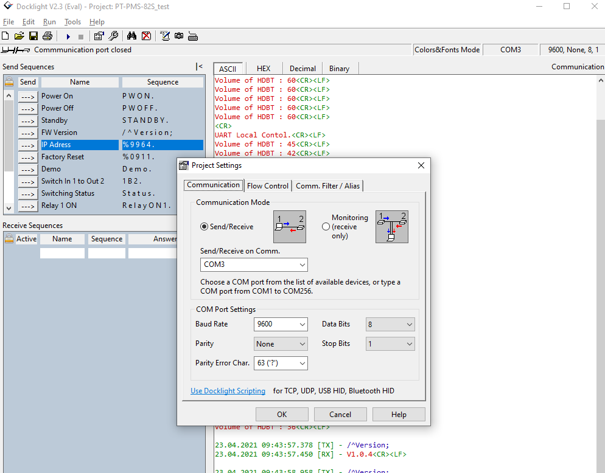
Task: Find sequence with the binoculars icon
Action: tap(131, 36)
